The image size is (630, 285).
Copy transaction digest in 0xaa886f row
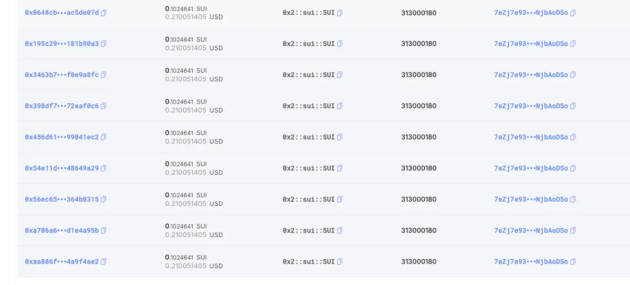[x=573, y=262]
